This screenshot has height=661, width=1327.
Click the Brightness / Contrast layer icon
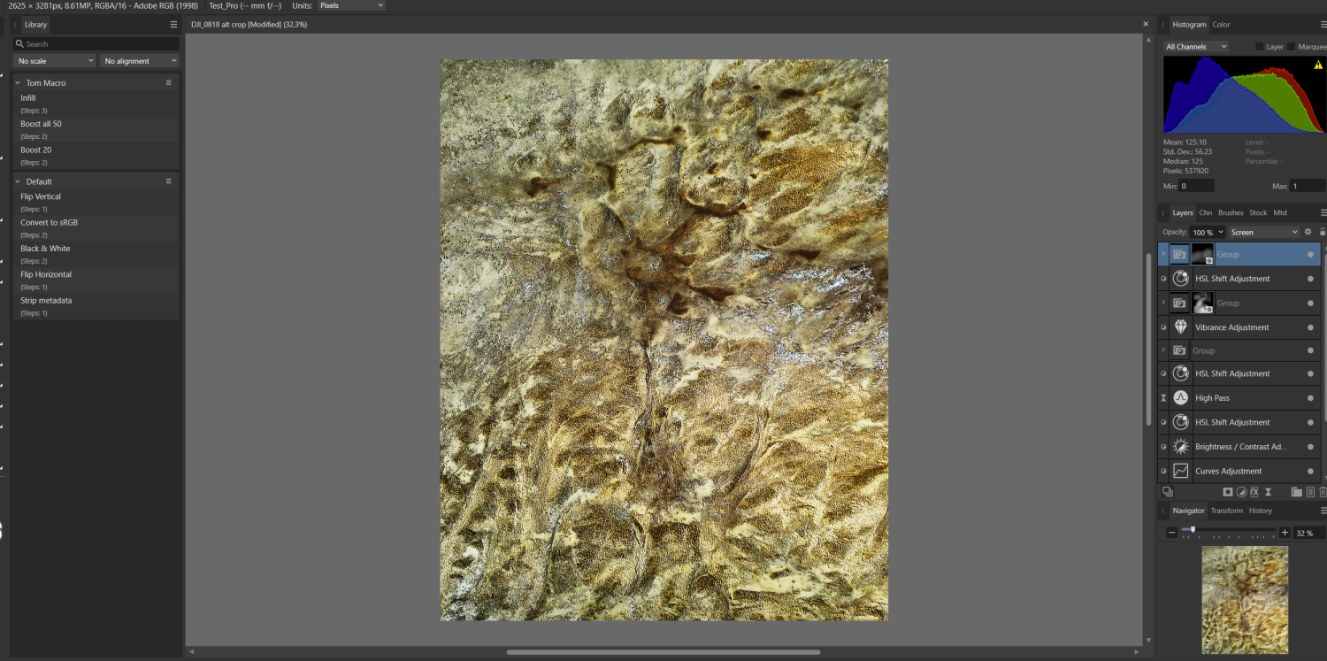[1180, 447]
